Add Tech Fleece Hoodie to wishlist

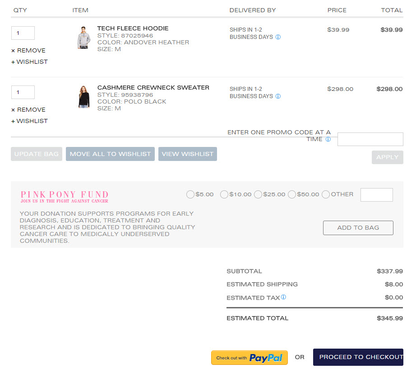tap(29, 62)
